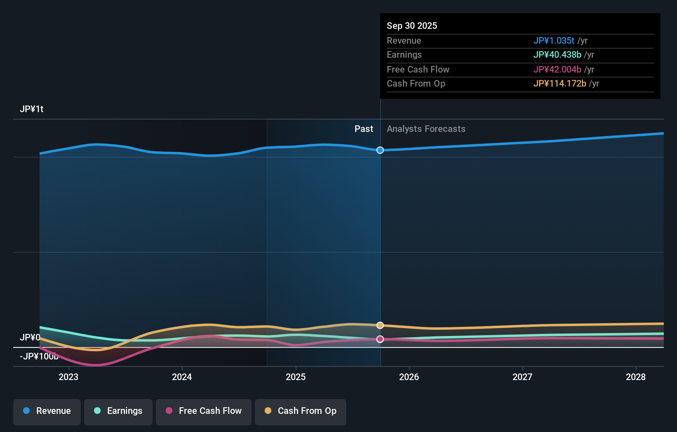Select the Analysts Forecasts label

coord(426,129)
